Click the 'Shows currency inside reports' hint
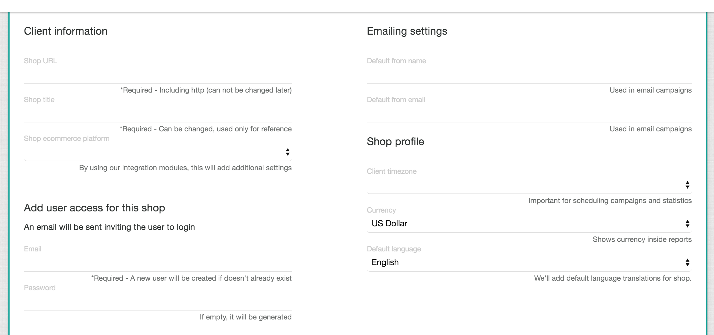714x335 pixels. (642, 239)
